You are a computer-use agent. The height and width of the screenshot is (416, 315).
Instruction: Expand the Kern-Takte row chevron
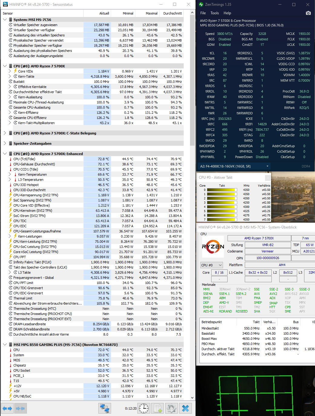(x=9, y=76)
